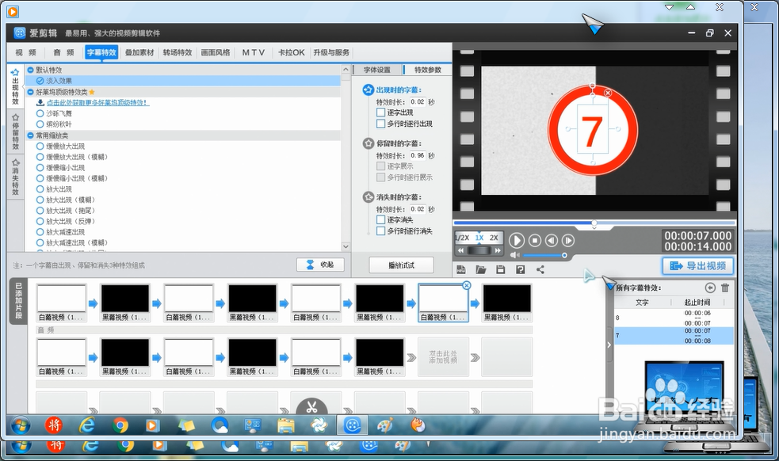
Task: Collapse the side subtitle list panel arrow
Action: [x=609, y=345]
